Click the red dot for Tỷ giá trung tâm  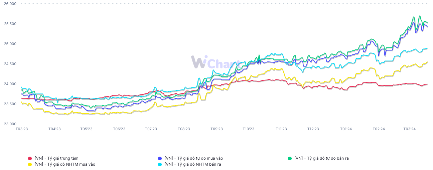30,158
